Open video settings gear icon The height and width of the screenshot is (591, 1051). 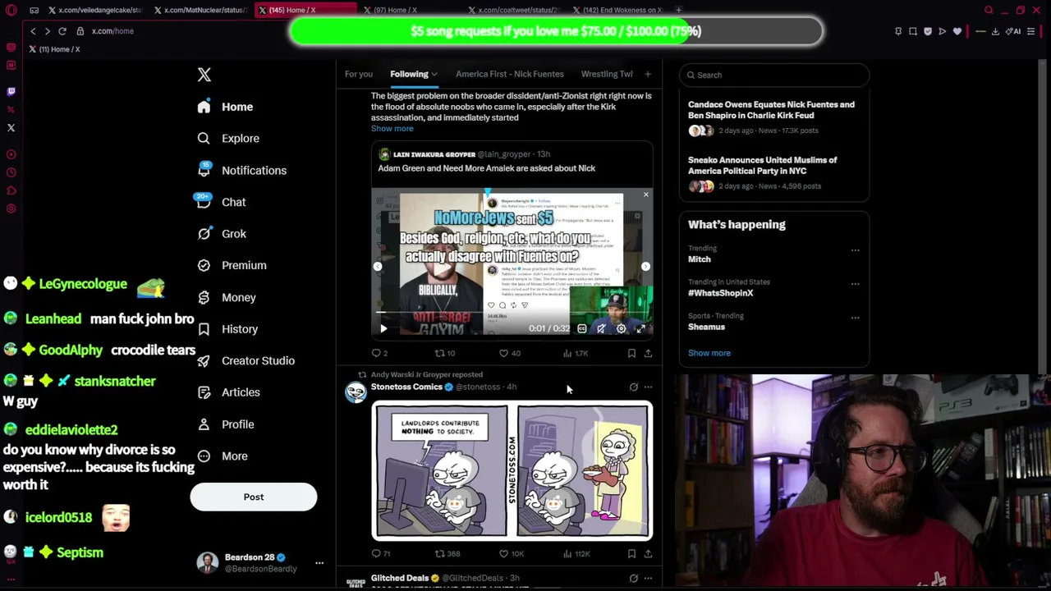pos(621,328)
